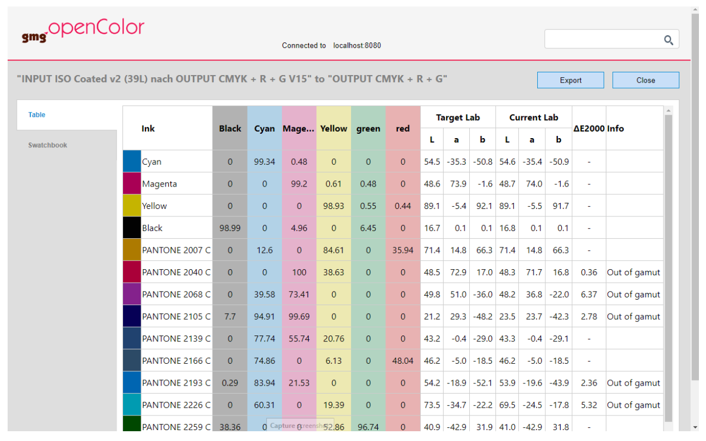Select the PANTONE 2040 C row name

[x=177, y=272]
